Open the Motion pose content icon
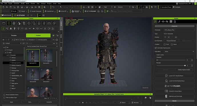Viewport: 197px width, 106px height. pos(44,23)
